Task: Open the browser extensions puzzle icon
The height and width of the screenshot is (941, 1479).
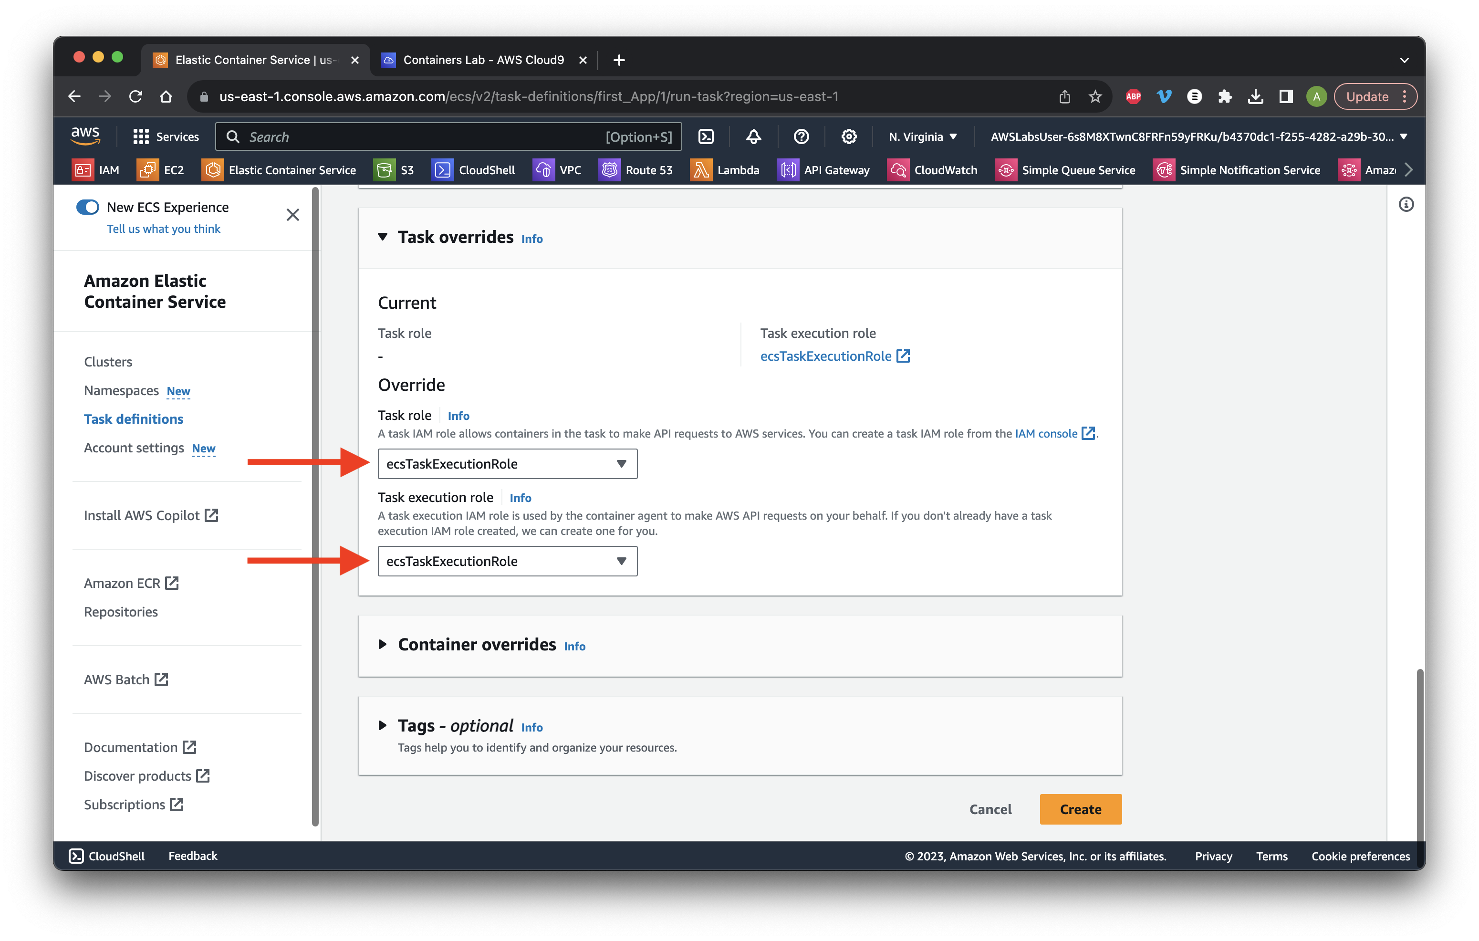Action: tap(1225, 96)
